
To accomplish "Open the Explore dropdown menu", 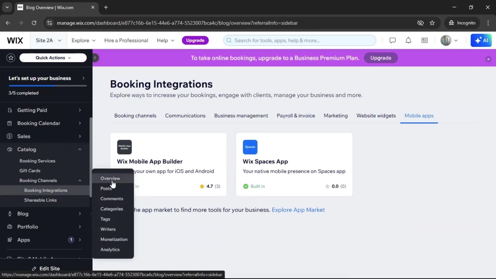I will tap(83, 41).
